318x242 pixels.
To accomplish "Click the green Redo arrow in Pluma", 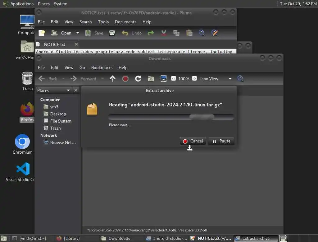I will point(151,33).
